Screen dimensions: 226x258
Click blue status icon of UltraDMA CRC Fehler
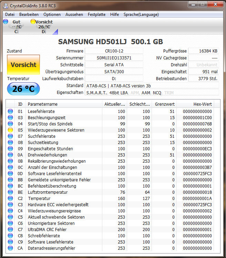[10, 229]
